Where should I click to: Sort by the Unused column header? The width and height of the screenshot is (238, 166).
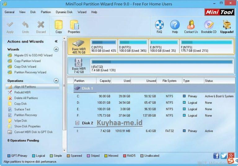(x=144, y=81)
